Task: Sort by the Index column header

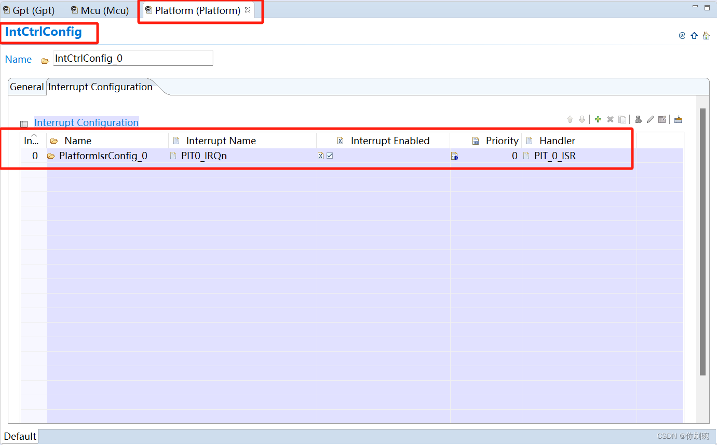Action: pyautogui.click(x=33, y=141)
